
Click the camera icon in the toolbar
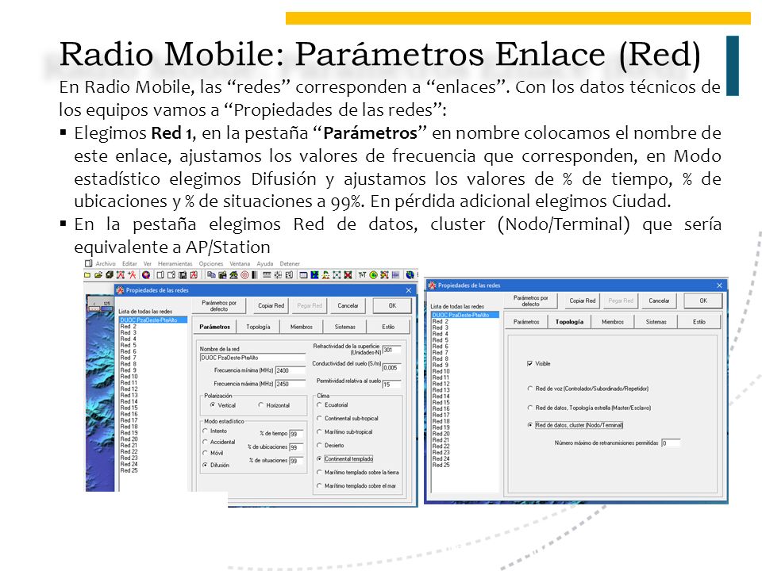(222, 275)
